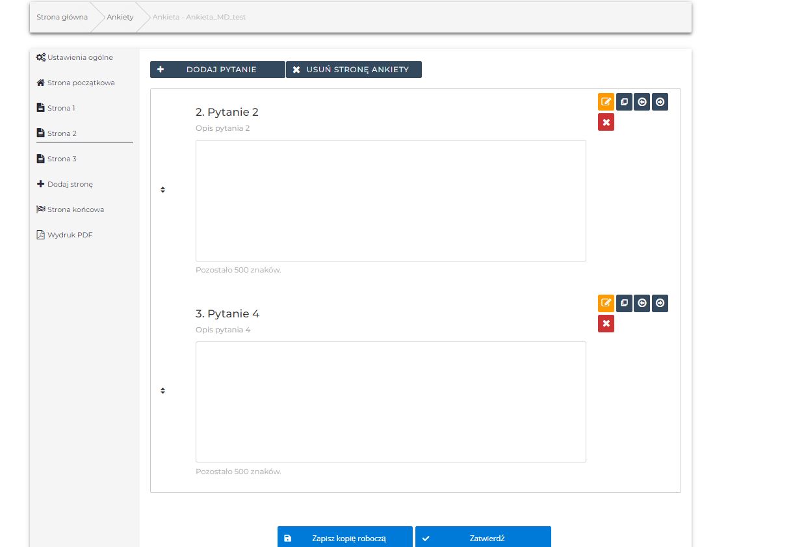The width and height of the screenshot is (793, 547).
Task: Duplicate Pytanie 4 using the copy icon
Action: pos(624,304)
